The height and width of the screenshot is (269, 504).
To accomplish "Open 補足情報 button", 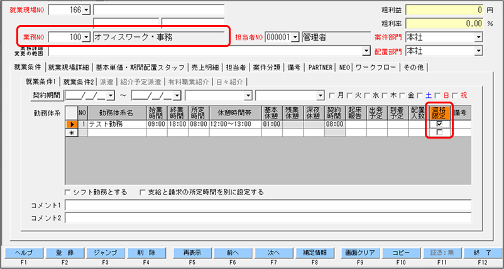I will coord(314,252).
